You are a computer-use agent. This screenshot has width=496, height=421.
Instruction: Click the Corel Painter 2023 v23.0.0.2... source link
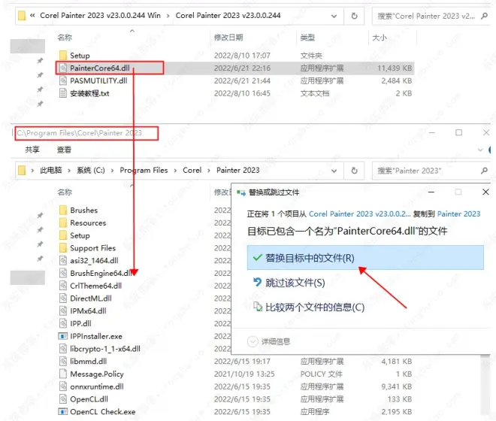pyautogui.click(x=360, y=214)
